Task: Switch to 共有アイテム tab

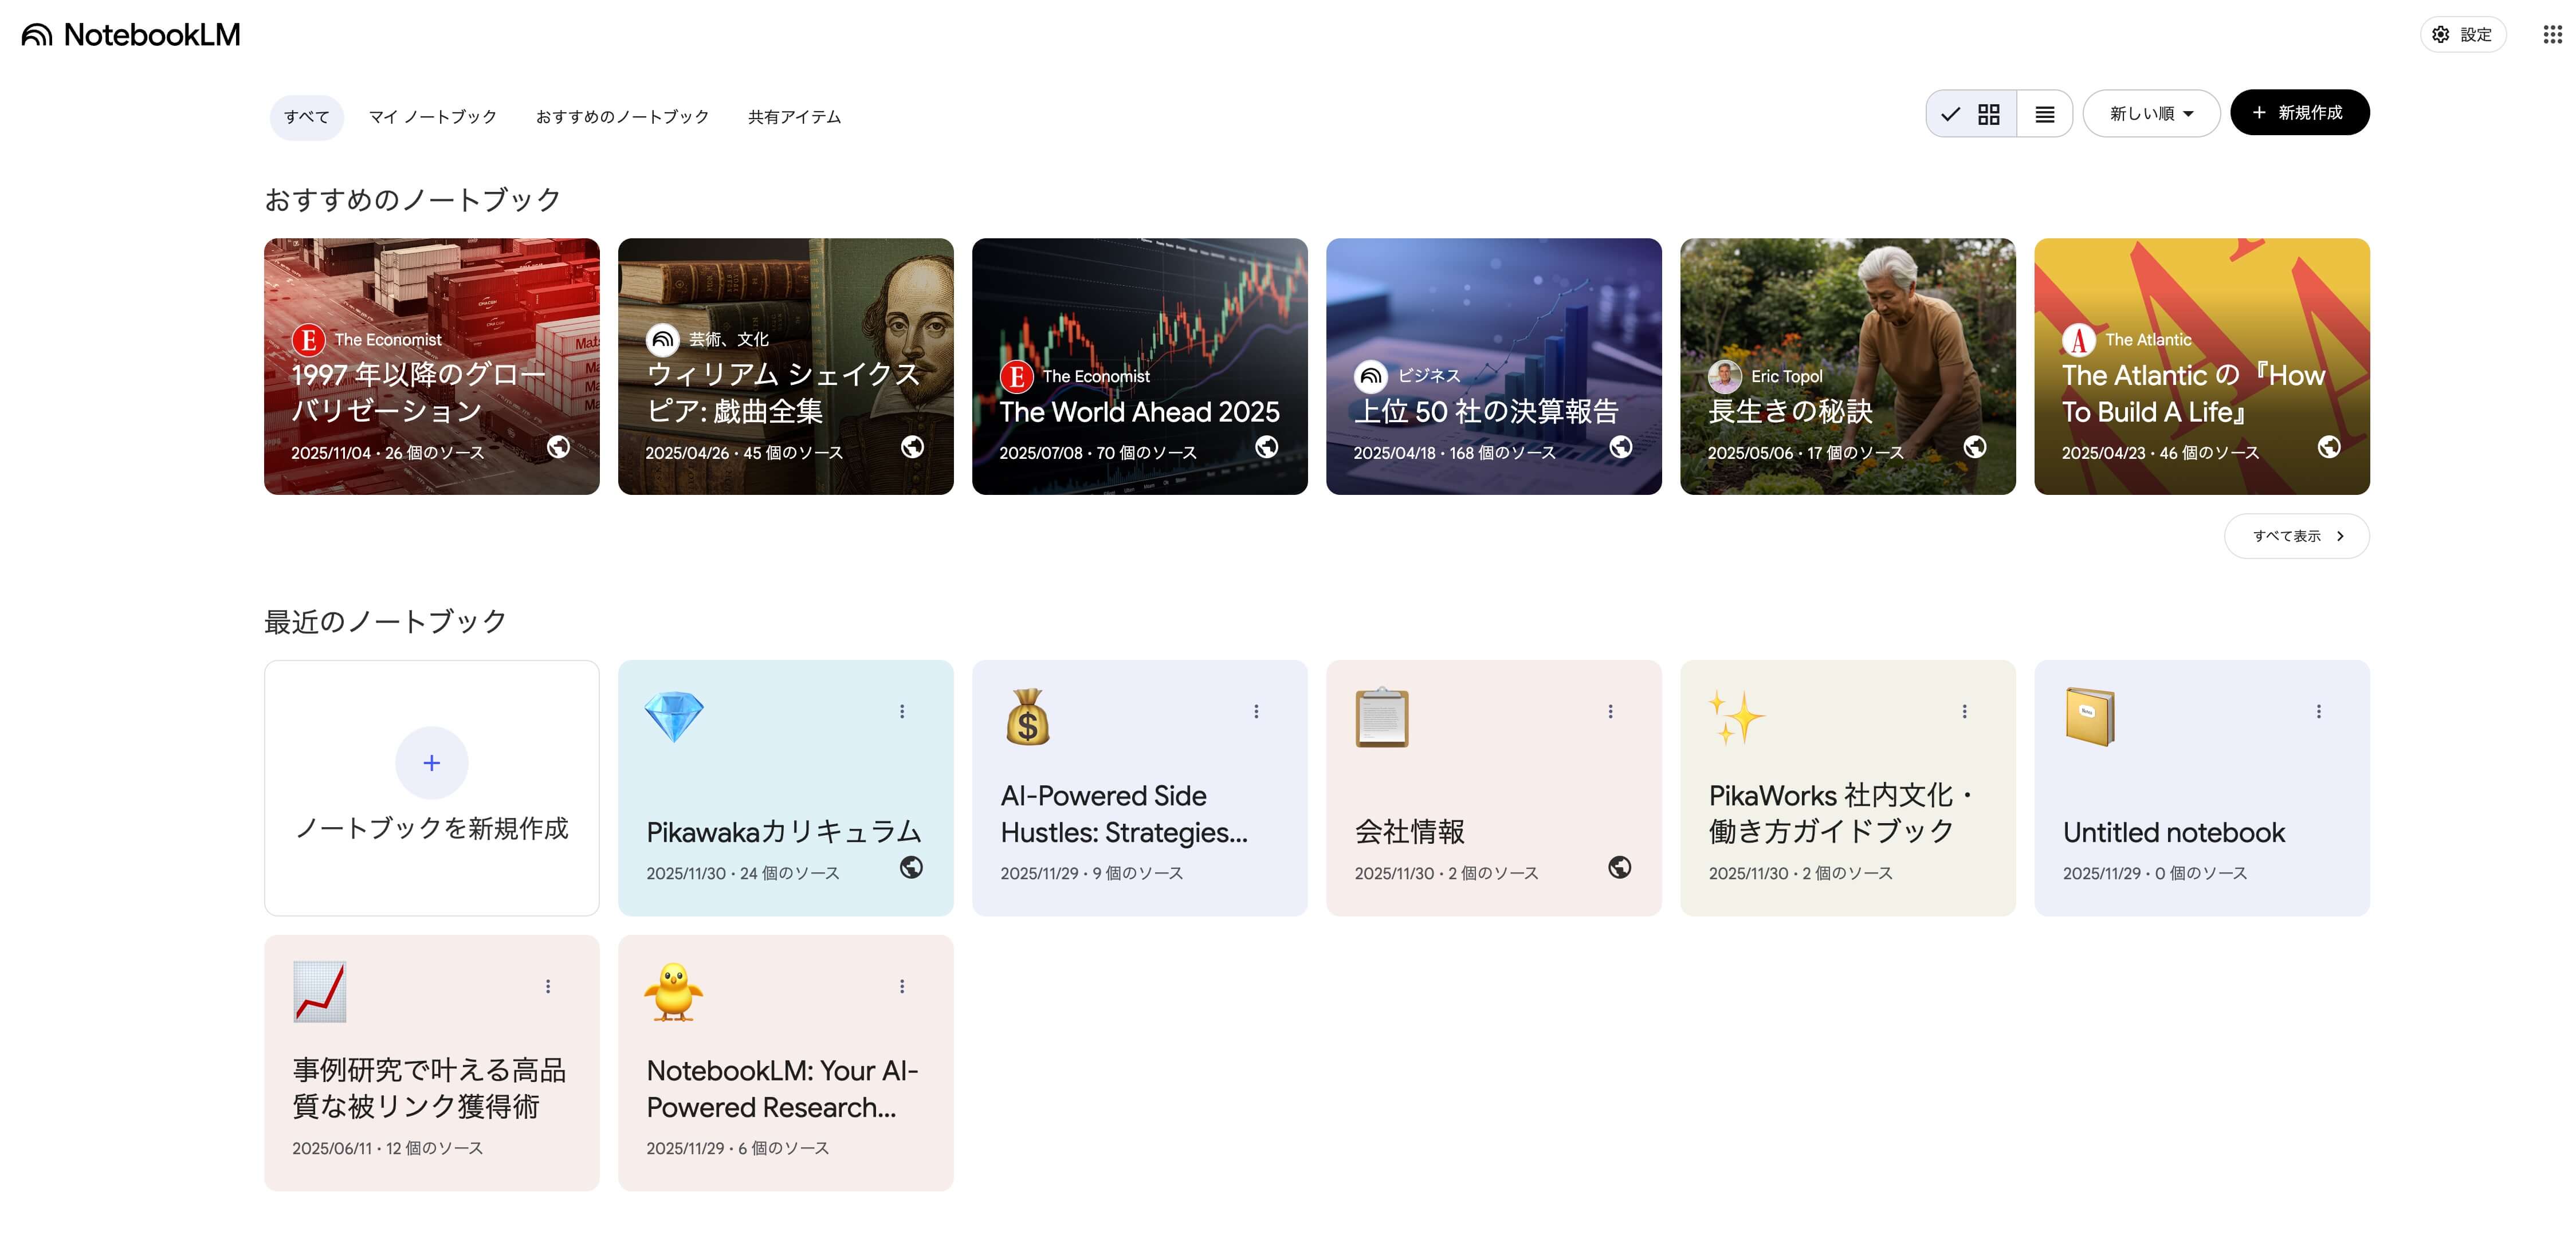Action: pos(794,117)
